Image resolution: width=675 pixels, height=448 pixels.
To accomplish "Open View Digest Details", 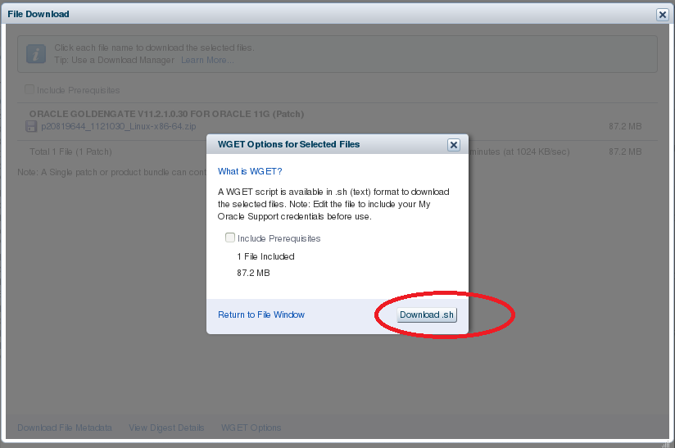I will click(x=166, y=428).
